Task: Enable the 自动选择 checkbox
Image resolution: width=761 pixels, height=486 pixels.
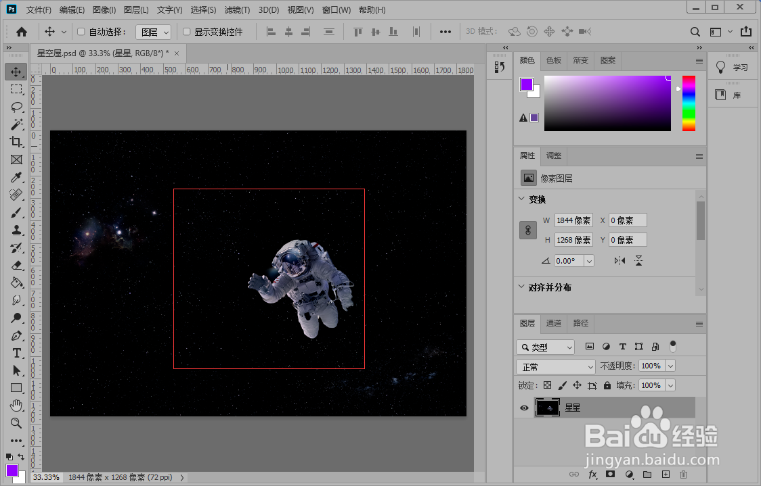Action: [81, 32]
